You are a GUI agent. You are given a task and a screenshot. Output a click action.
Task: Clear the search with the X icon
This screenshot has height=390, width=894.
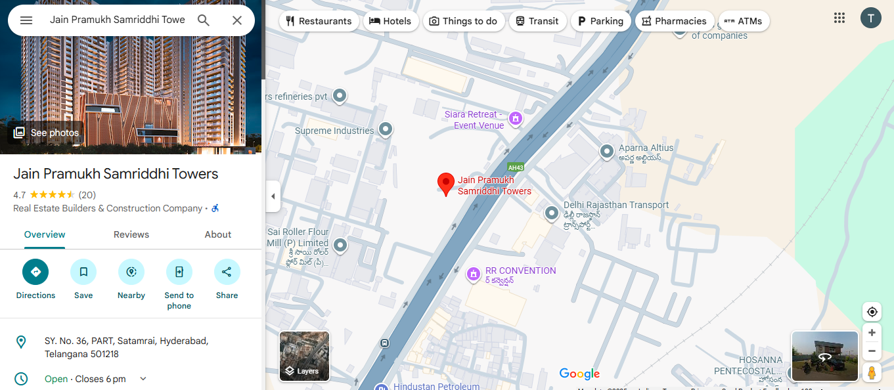[237, 20]
